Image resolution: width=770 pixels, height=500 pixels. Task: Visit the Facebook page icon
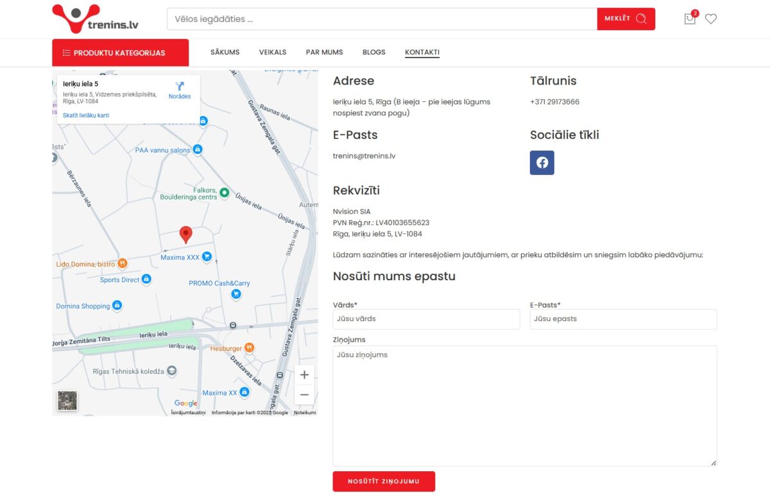[542, 163]
